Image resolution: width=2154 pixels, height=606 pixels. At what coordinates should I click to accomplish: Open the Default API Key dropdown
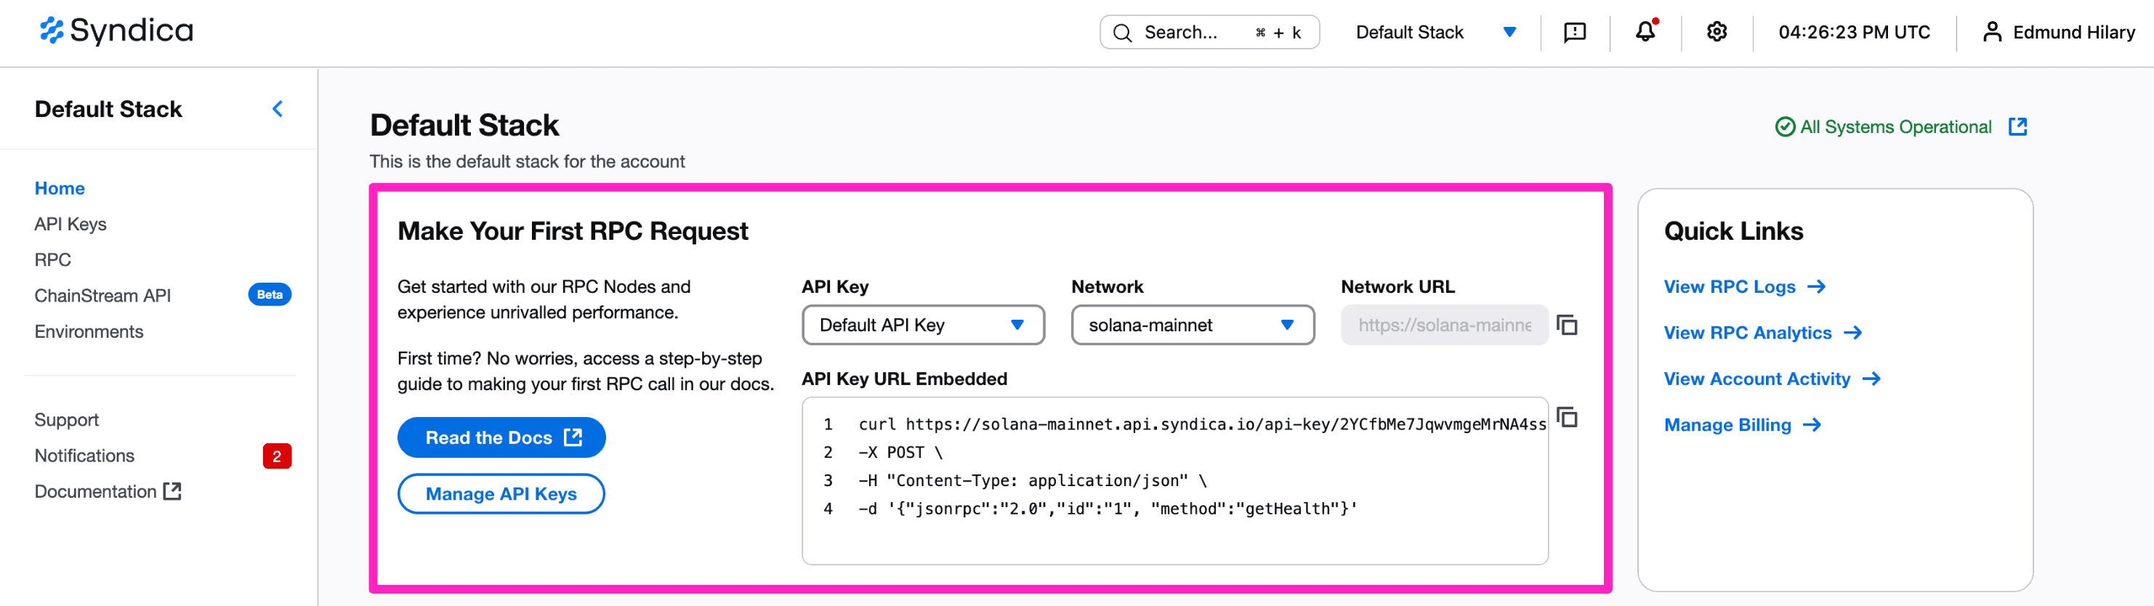click(922, 325)
